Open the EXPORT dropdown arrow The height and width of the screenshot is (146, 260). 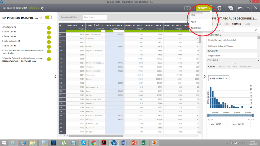(210, 8)
